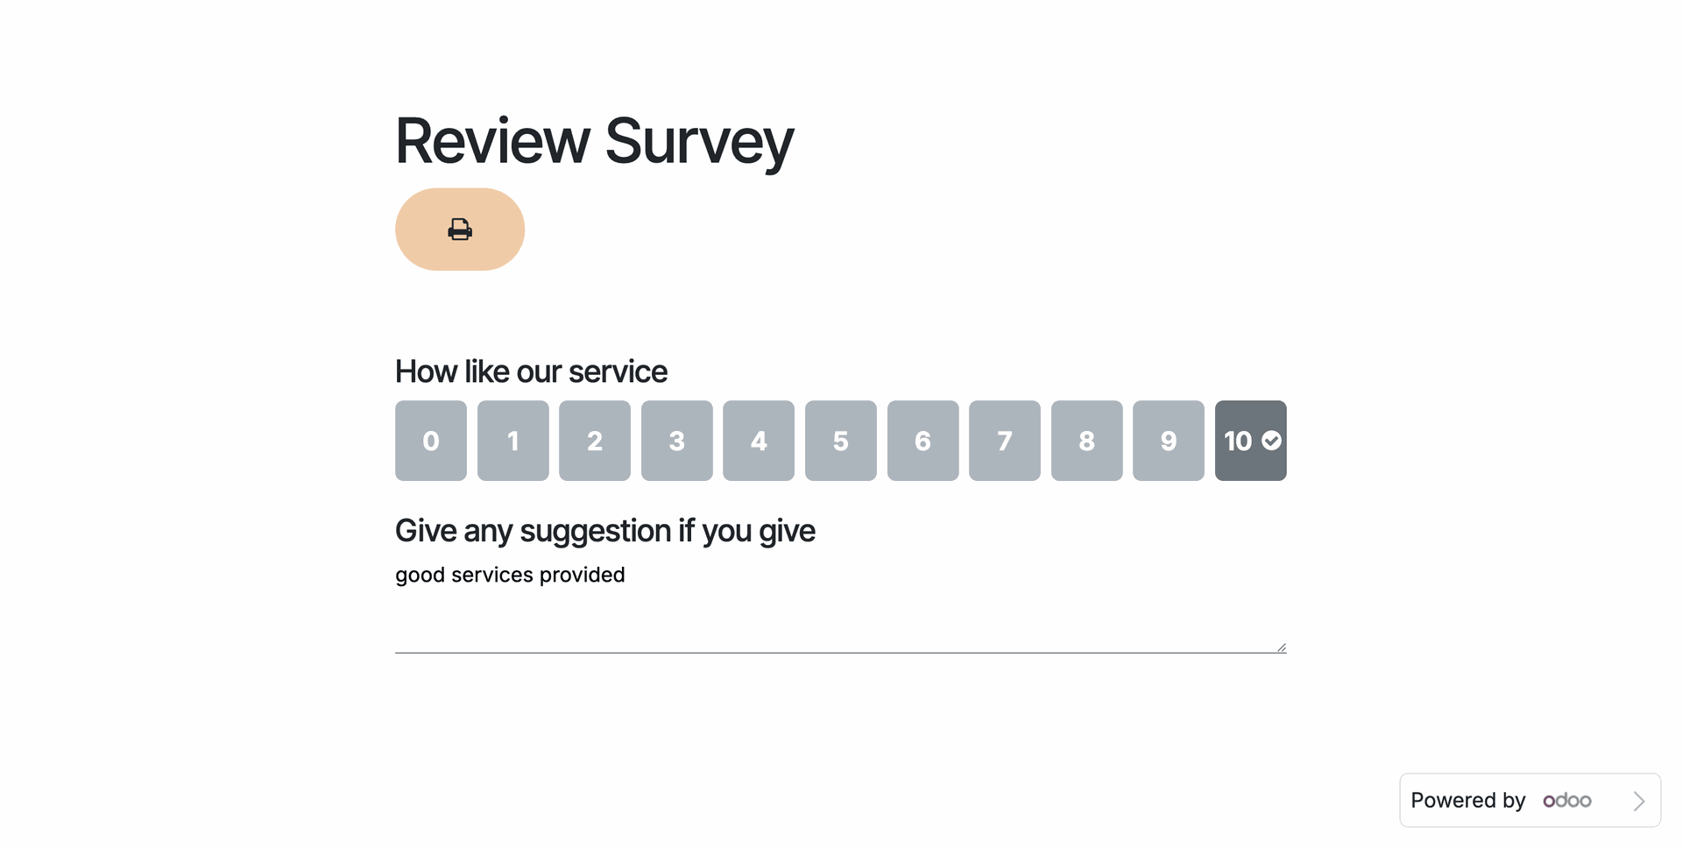The image size is (1682, 848).
Task: Select rating 1 for service
Action: tap(513, 441)
